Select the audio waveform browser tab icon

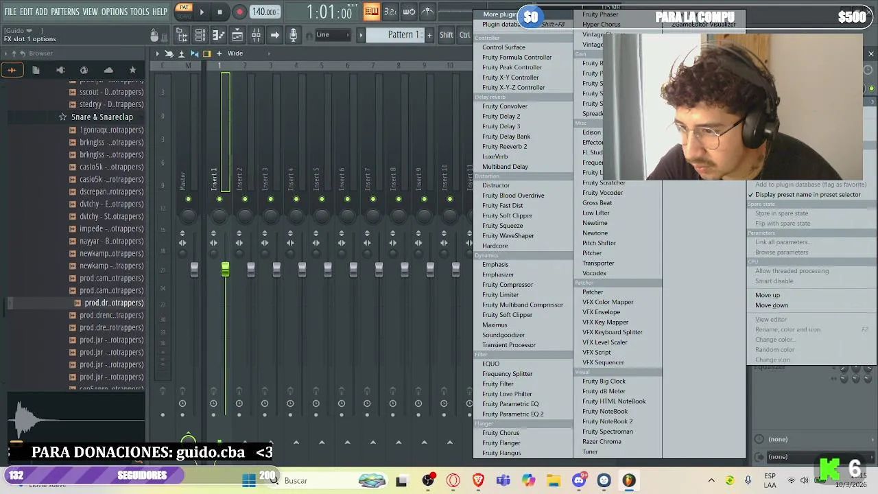pos(12,70)
